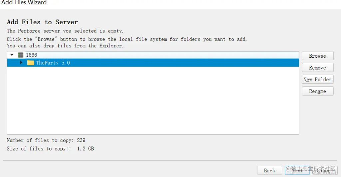Click the TheParty 5.0 folder icon
This screenshot has width=341, height=177.
click(31, 63)
